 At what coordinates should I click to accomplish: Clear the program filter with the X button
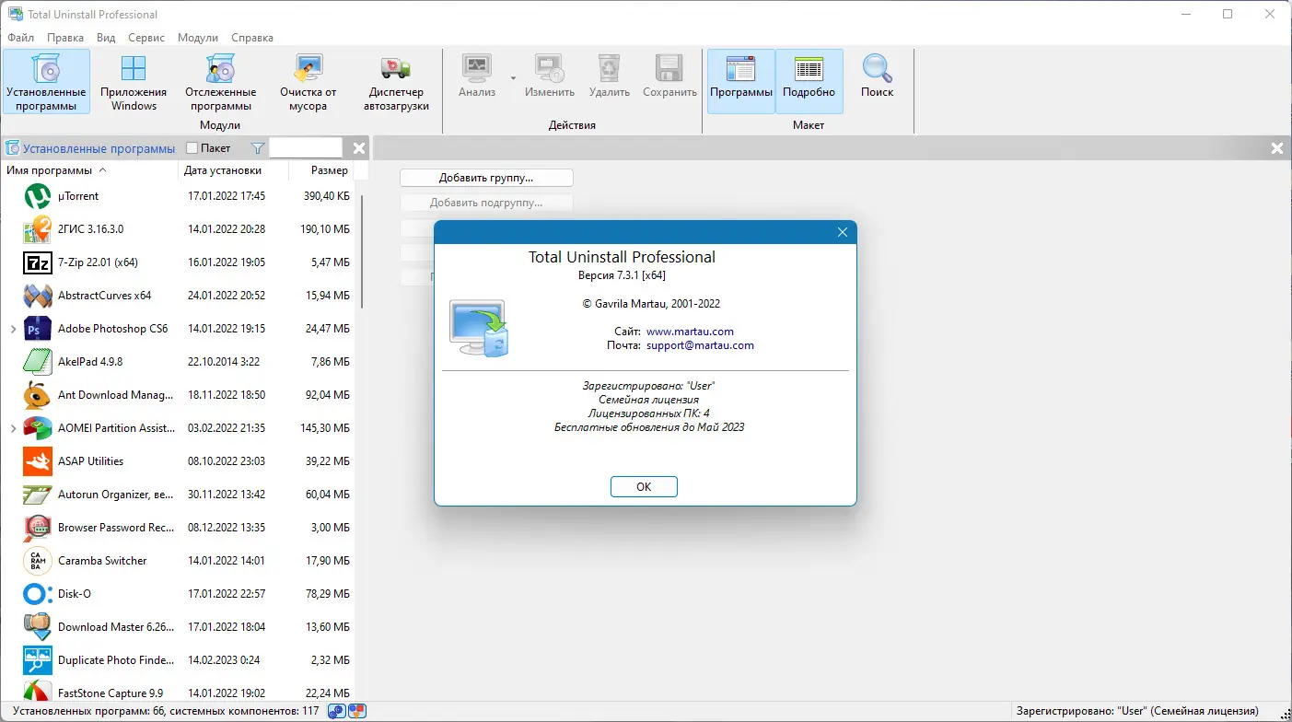click(x=359, y=148)
